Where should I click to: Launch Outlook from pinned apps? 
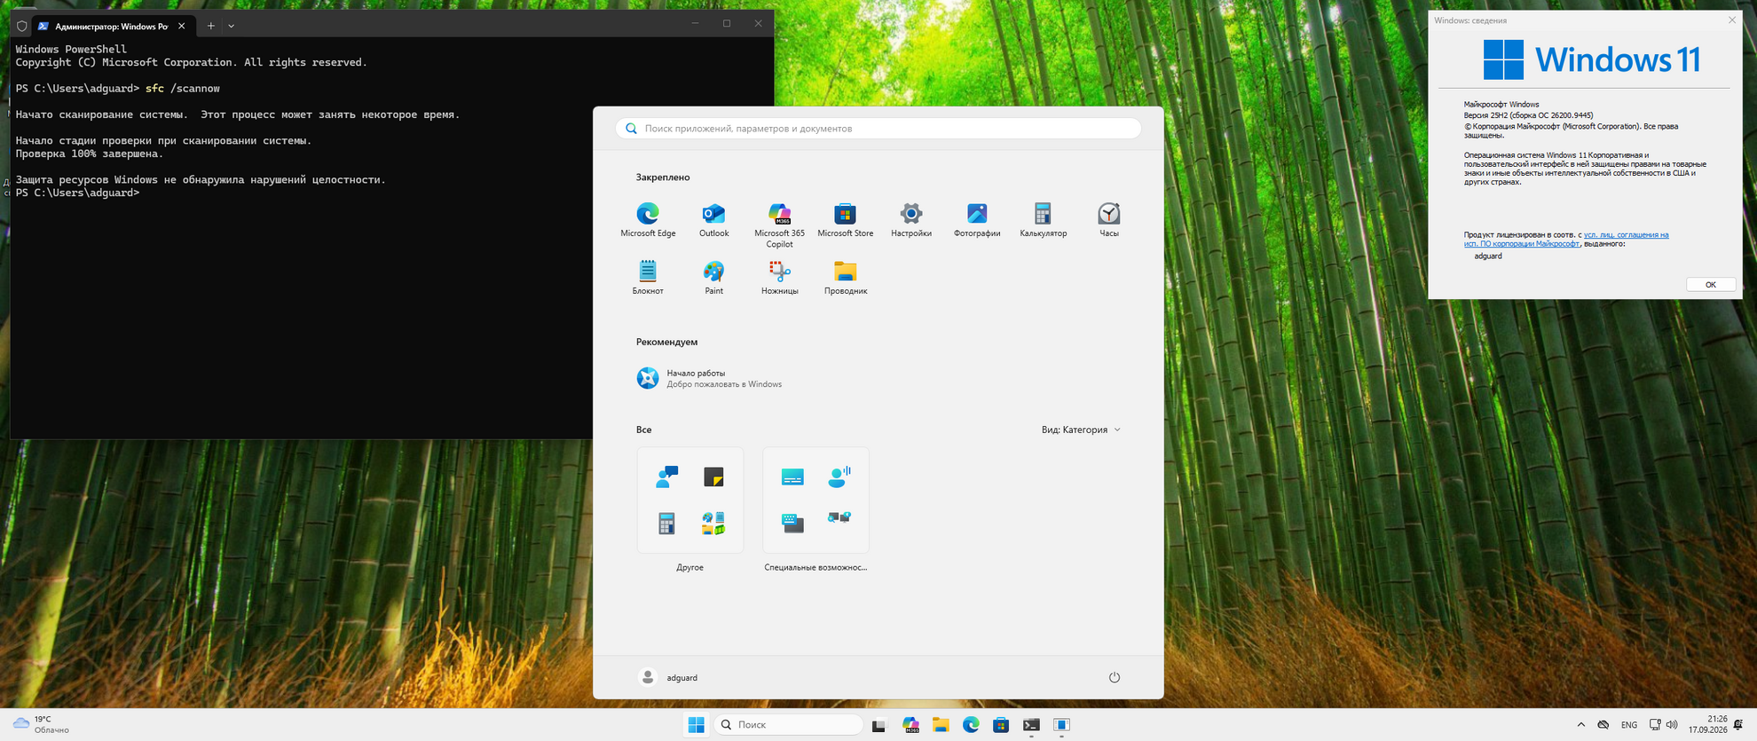pyautogui.click(x=713, y=220)
